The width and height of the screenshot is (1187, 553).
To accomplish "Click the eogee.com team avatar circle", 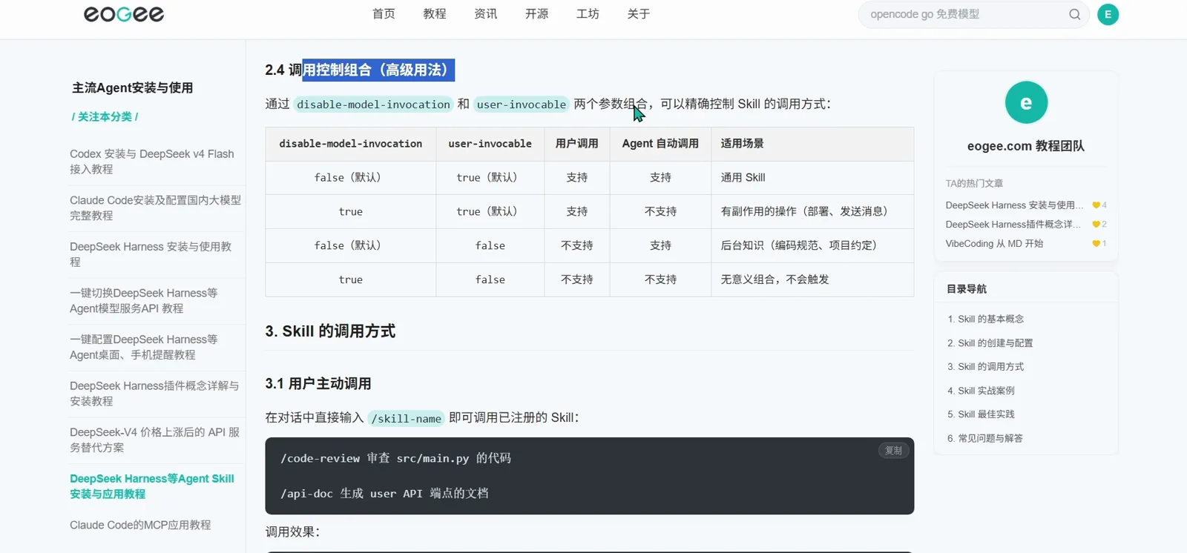I will pos(1026,102).
